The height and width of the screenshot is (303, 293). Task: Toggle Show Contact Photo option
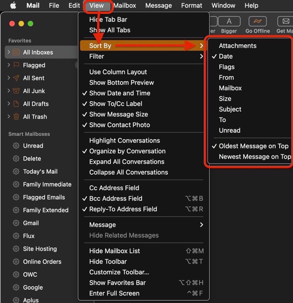point(144,125)
